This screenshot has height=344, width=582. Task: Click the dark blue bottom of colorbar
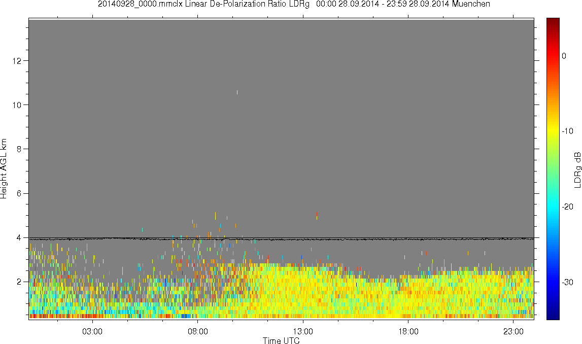[553, 317]
